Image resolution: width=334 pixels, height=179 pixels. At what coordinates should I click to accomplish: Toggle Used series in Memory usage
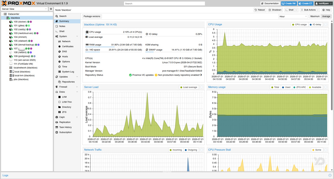(x=286, y=87)
